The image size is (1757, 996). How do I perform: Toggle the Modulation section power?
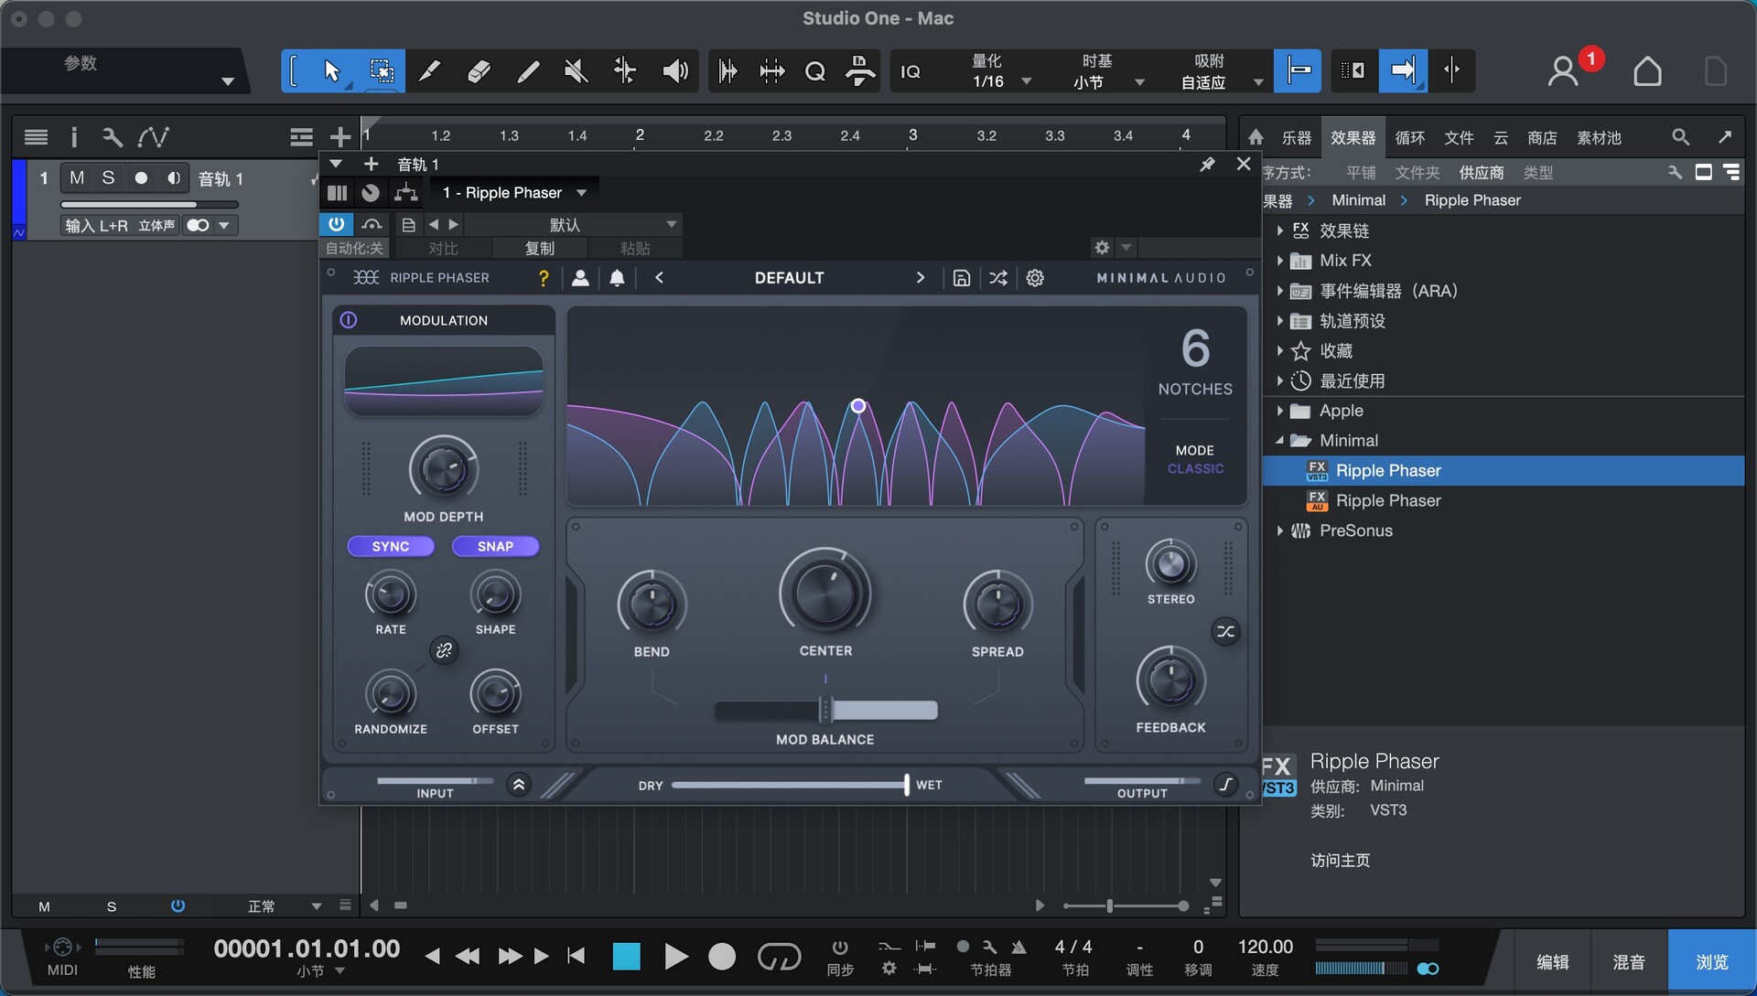click(x=349, y=320)
